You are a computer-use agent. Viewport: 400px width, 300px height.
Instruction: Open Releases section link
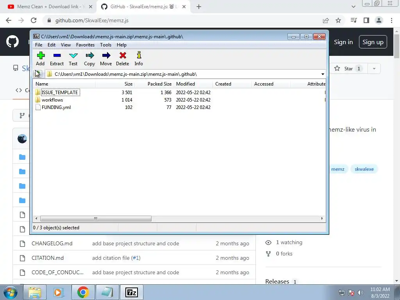pos(277,282)
